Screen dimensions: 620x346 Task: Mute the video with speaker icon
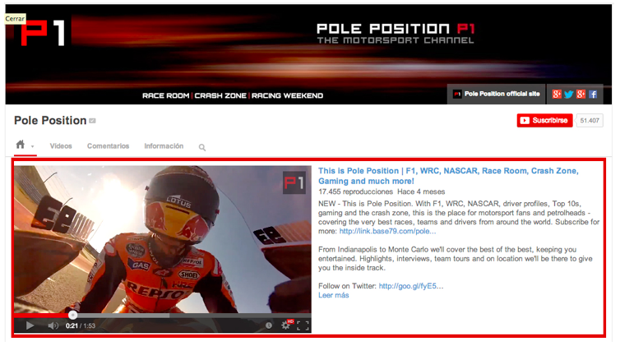coord(53,325)
